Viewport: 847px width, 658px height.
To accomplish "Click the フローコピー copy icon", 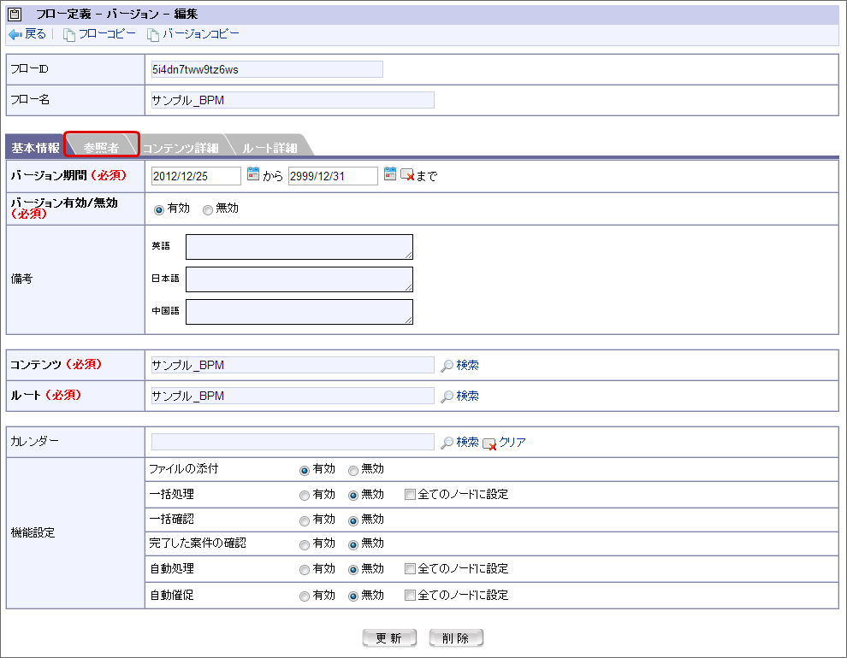I will (x=69, y=34).
